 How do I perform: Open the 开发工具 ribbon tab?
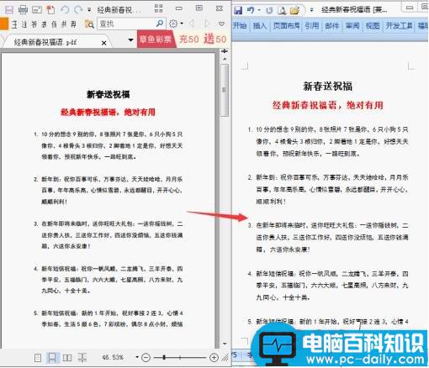pyautogui.click(x=400, y=26)
